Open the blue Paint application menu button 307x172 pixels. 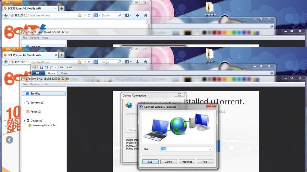point(39,73)
